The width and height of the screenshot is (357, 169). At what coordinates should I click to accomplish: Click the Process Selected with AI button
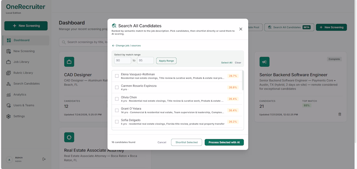coord(224,142)
